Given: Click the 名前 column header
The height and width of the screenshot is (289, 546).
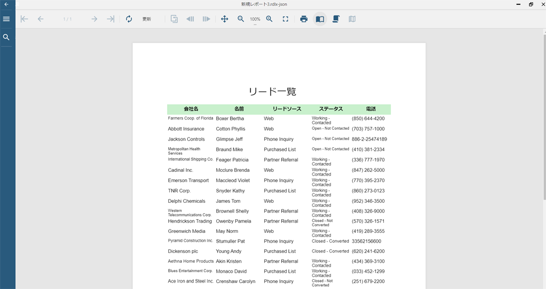Looking at the screenshot, I should click(x=239, y=109).
